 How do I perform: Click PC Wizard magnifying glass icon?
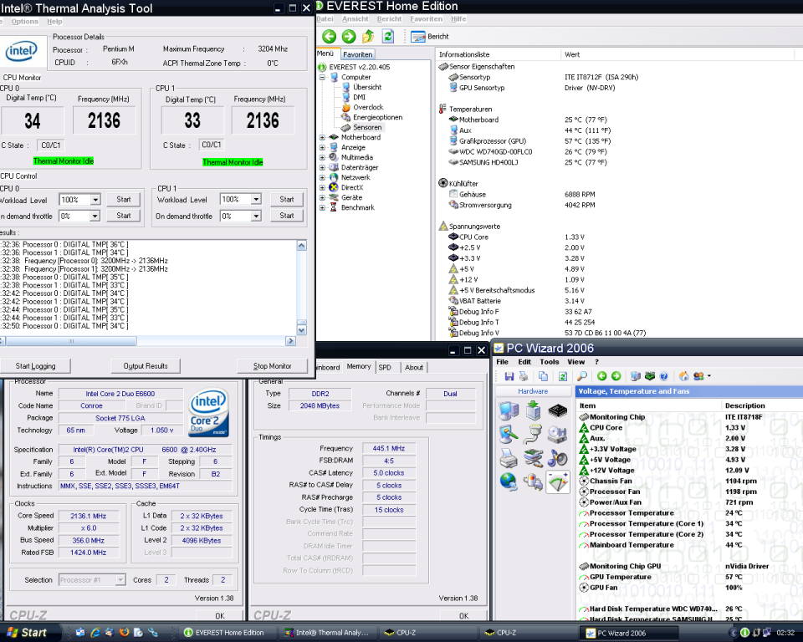coord(581,376)
